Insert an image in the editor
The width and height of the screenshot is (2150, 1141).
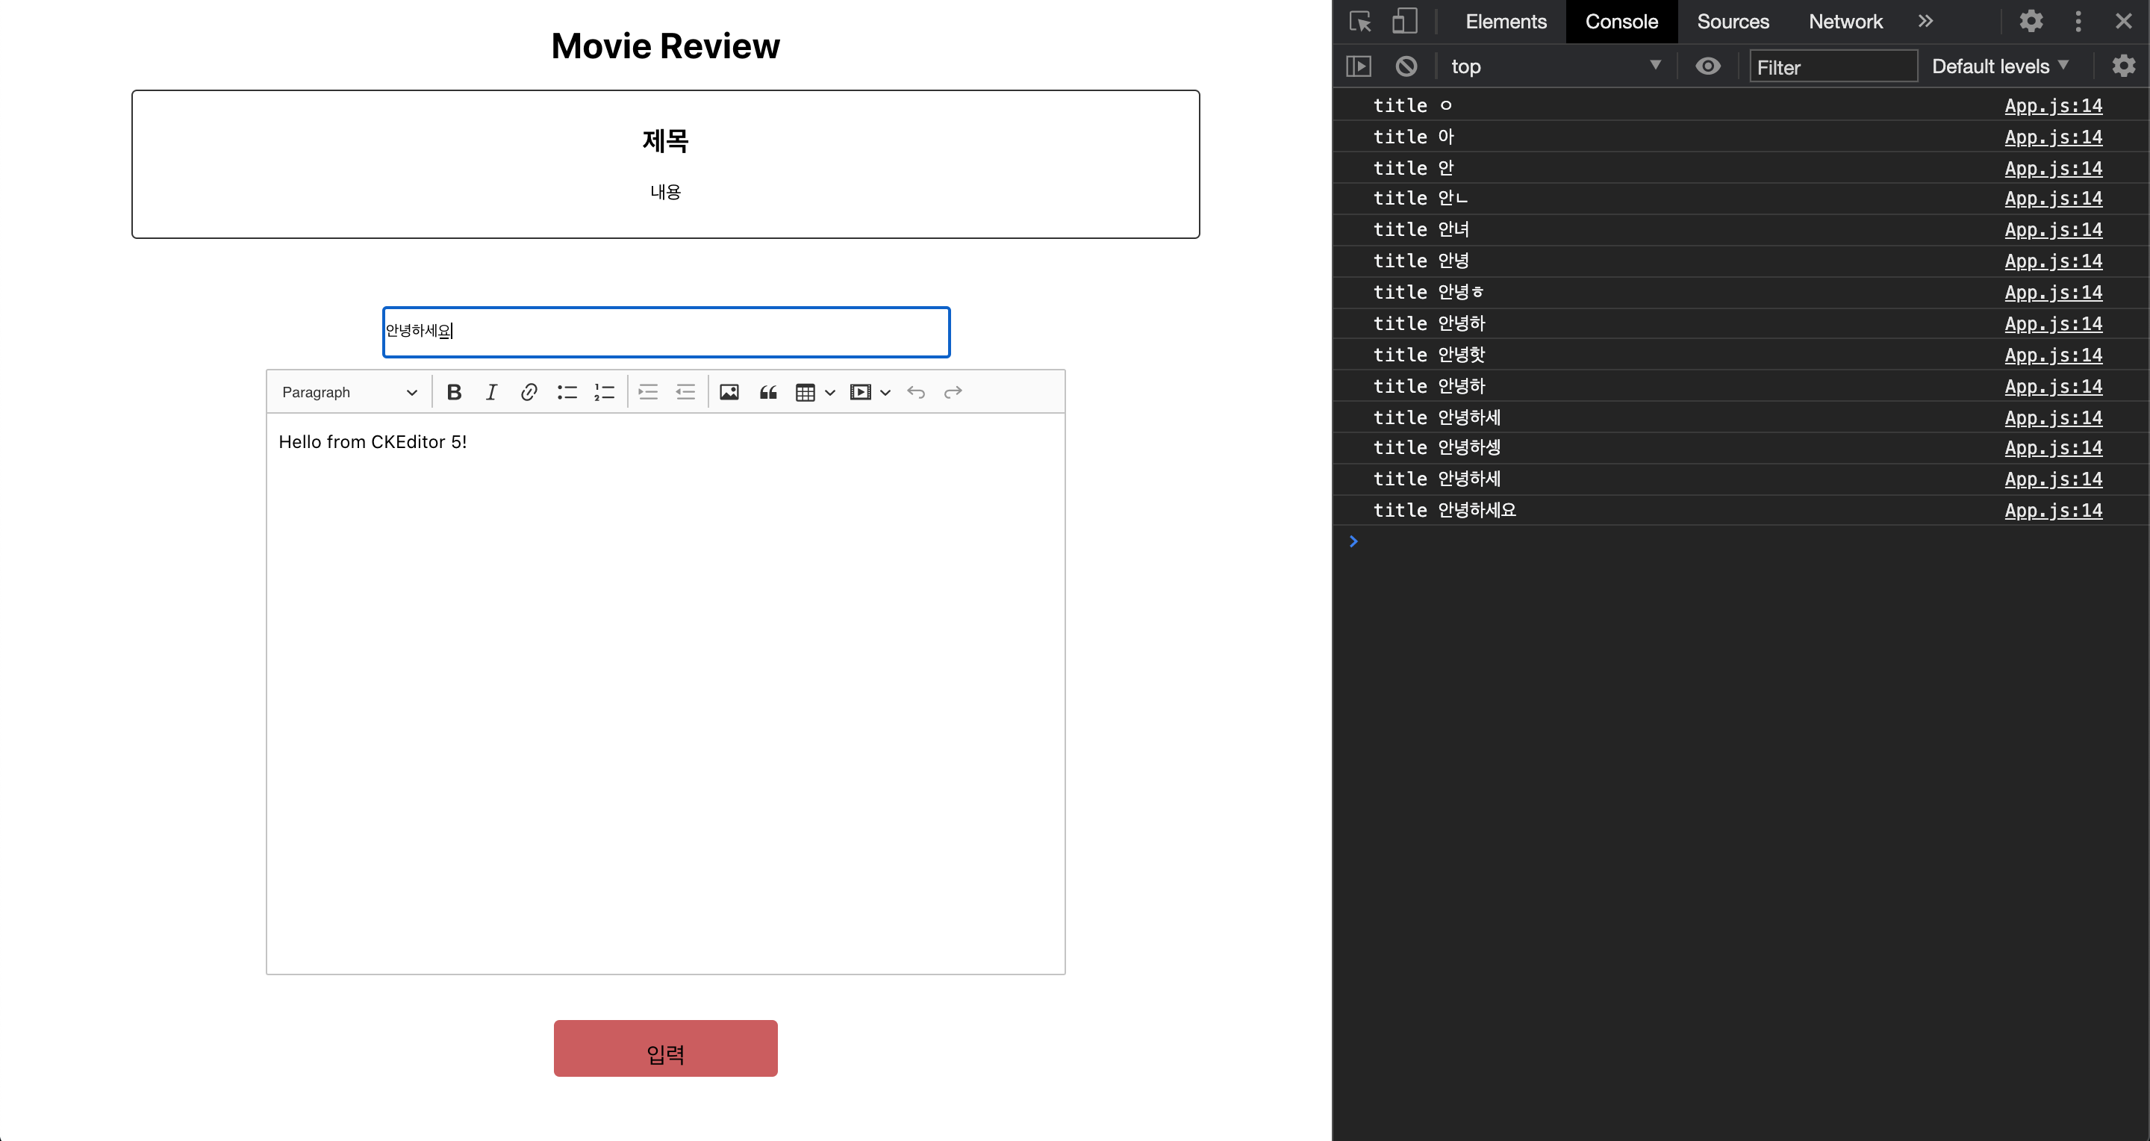point(729,392)
